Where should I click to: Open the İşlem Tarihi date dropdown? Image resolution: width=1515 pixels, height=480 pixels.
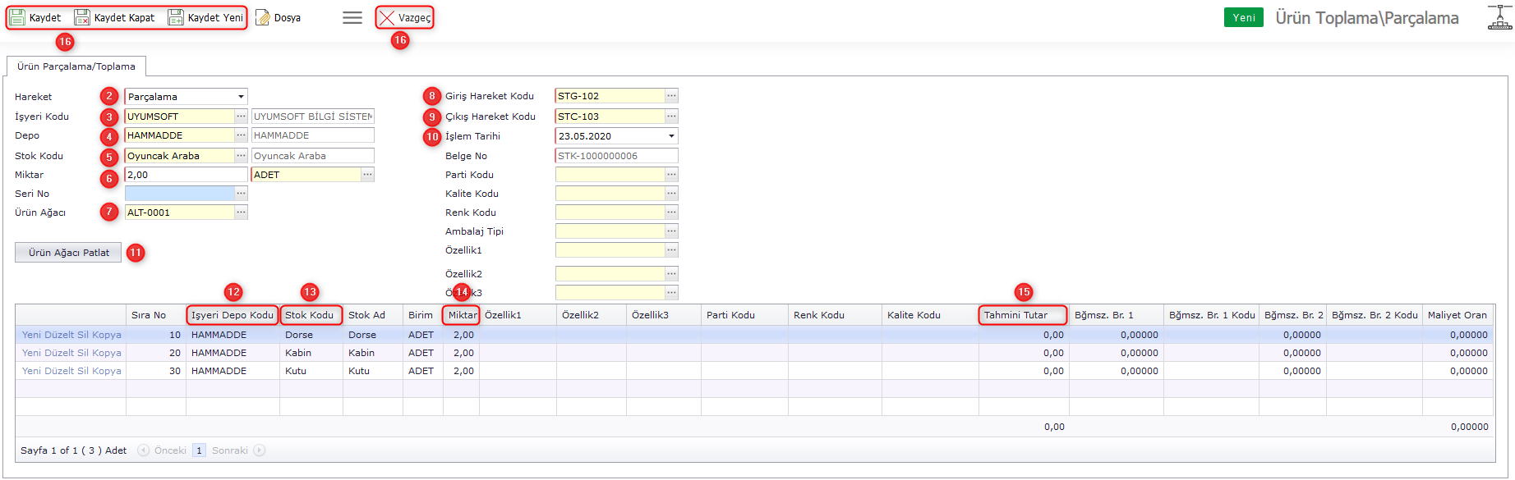tap(671, 136)
